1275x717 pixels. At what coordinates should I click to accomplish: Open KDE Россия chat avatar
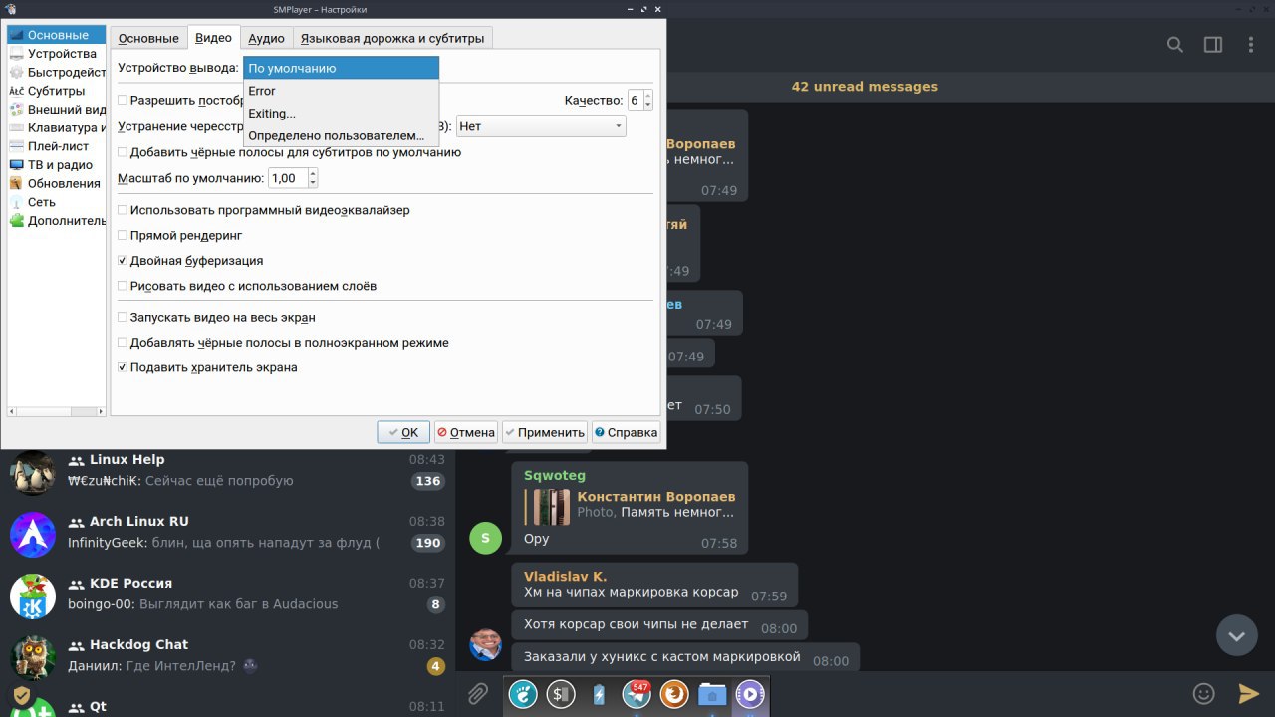pyautogui.click(x=33, y=597)
